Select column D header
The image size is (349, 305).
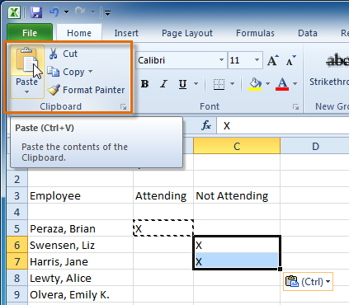coord(315,146)
